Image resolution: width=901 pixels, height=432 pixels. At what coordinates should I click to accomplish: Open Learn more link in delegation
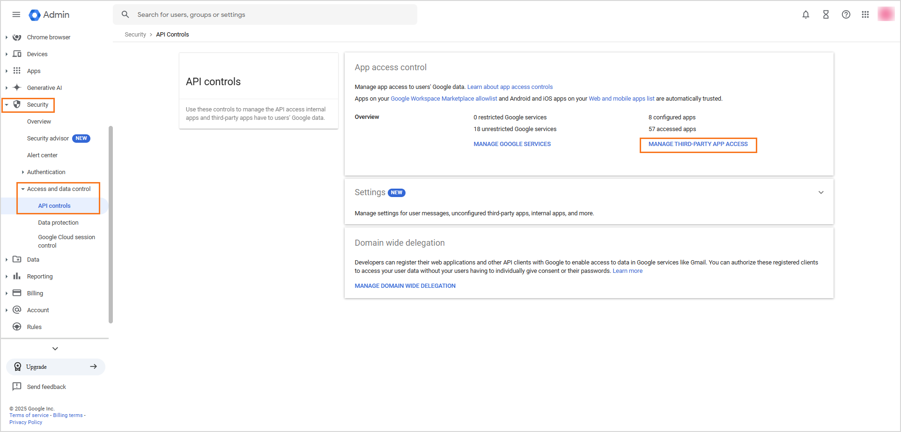pos(628,271)
